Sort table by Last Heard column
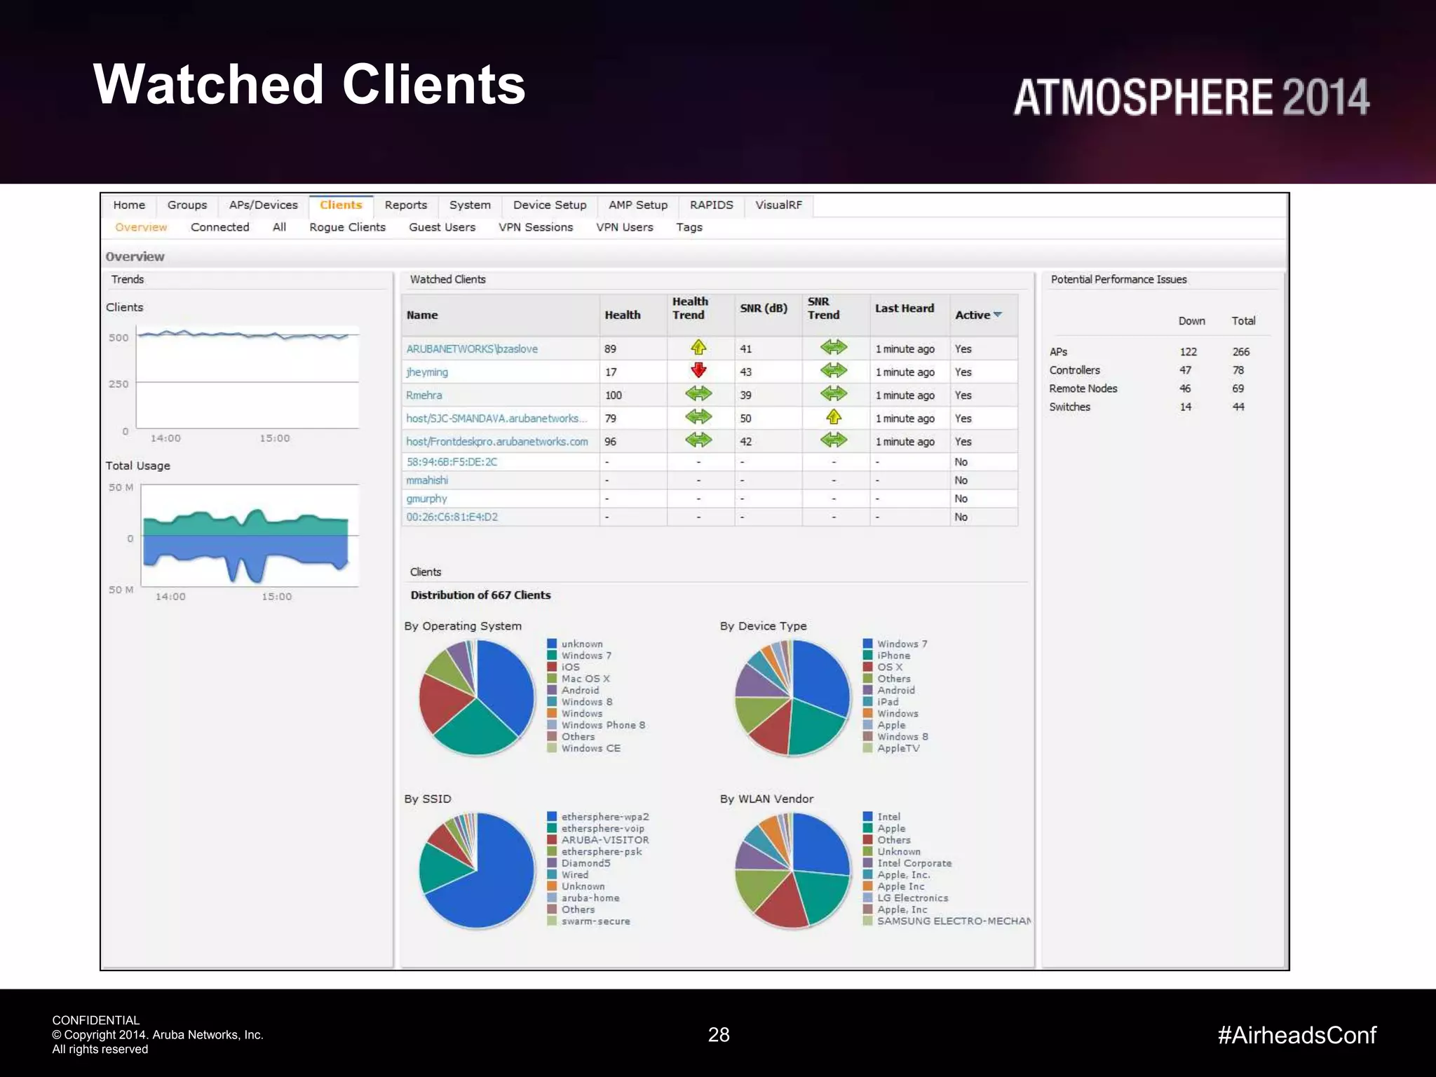 (x=905, y=309)
